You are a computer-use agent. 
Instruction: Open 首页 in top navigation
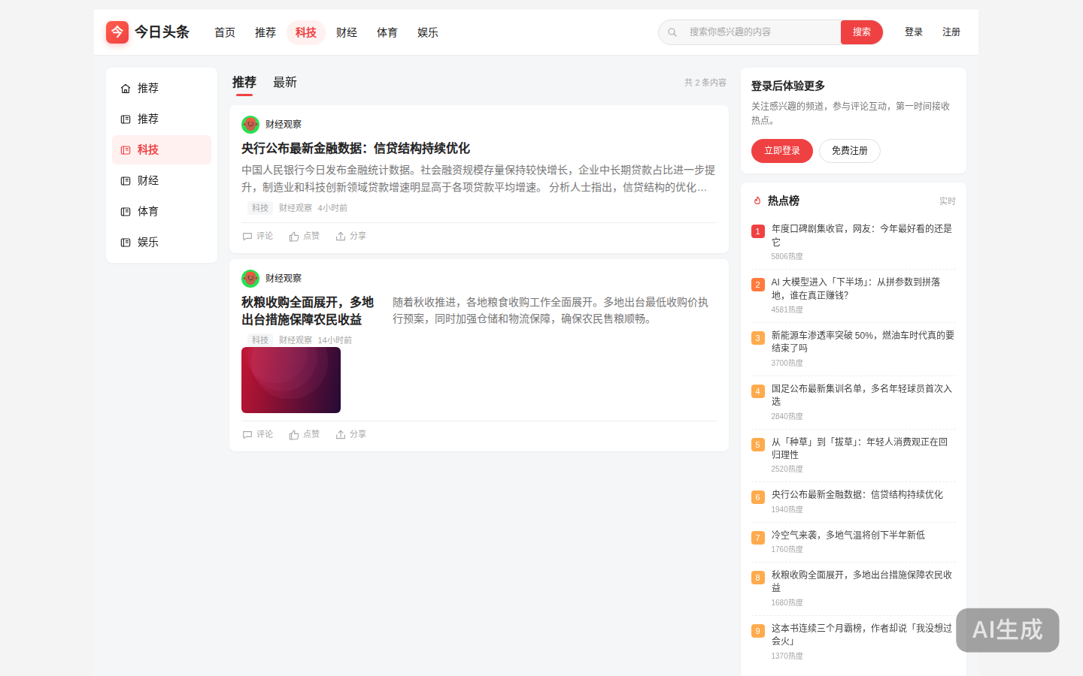(x=225, y=32)
